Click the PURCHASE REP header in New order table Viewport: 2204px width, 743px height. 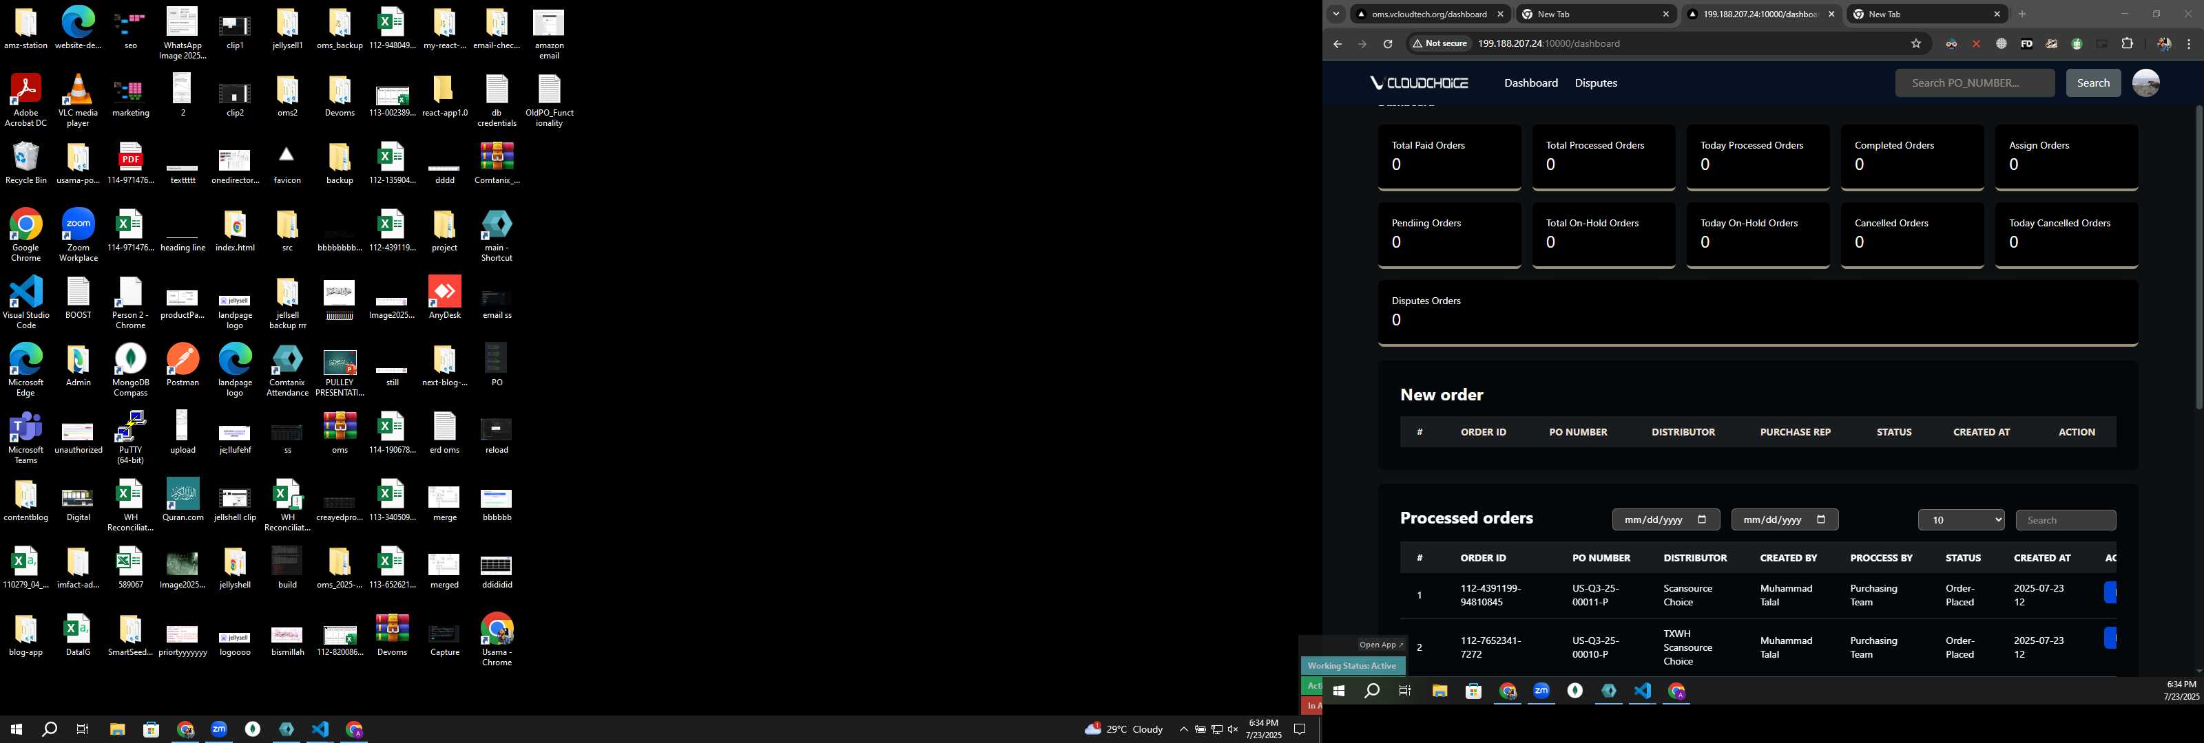coord(1795,432)
